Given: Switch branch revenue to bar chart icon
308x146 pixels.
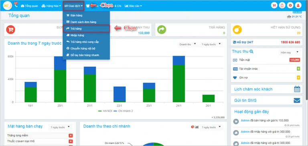Looking at the screenshot, I should click(197, 127).
